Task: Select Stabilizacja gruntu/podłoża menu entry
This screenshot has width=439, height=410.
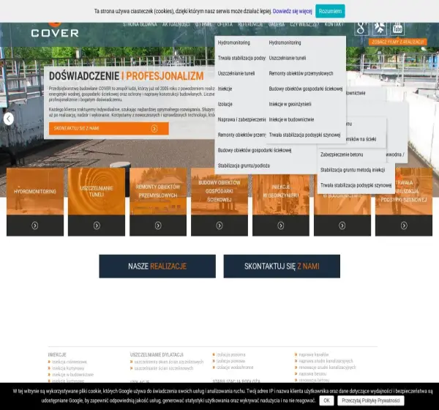Action: click(244, 166)
